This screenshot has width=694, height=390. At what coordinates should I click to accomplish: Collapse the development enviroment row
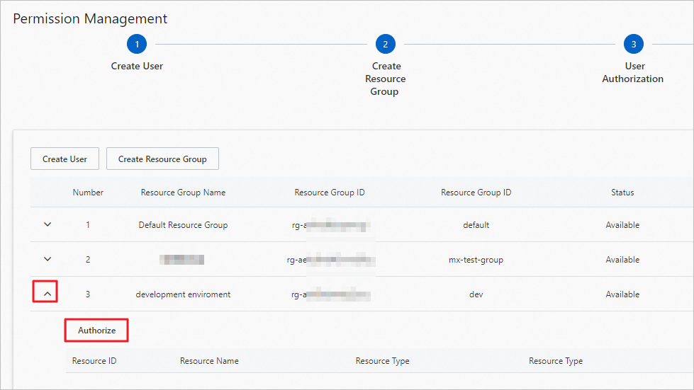tap(47, 294)
